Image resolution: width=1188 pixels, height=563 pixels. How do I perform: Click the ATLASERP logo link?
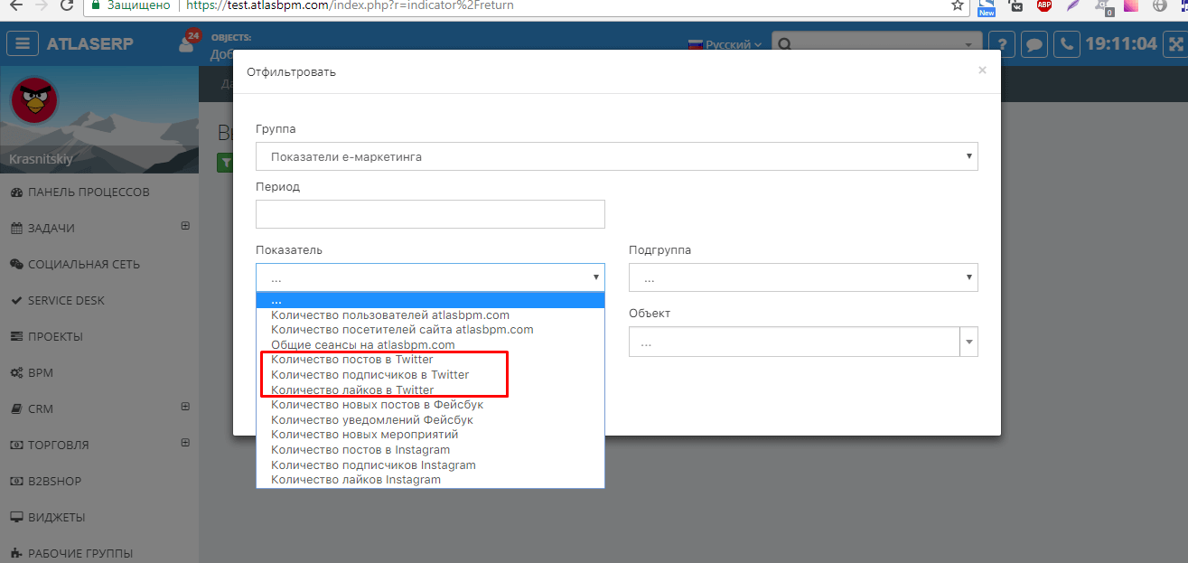(90, 44)
